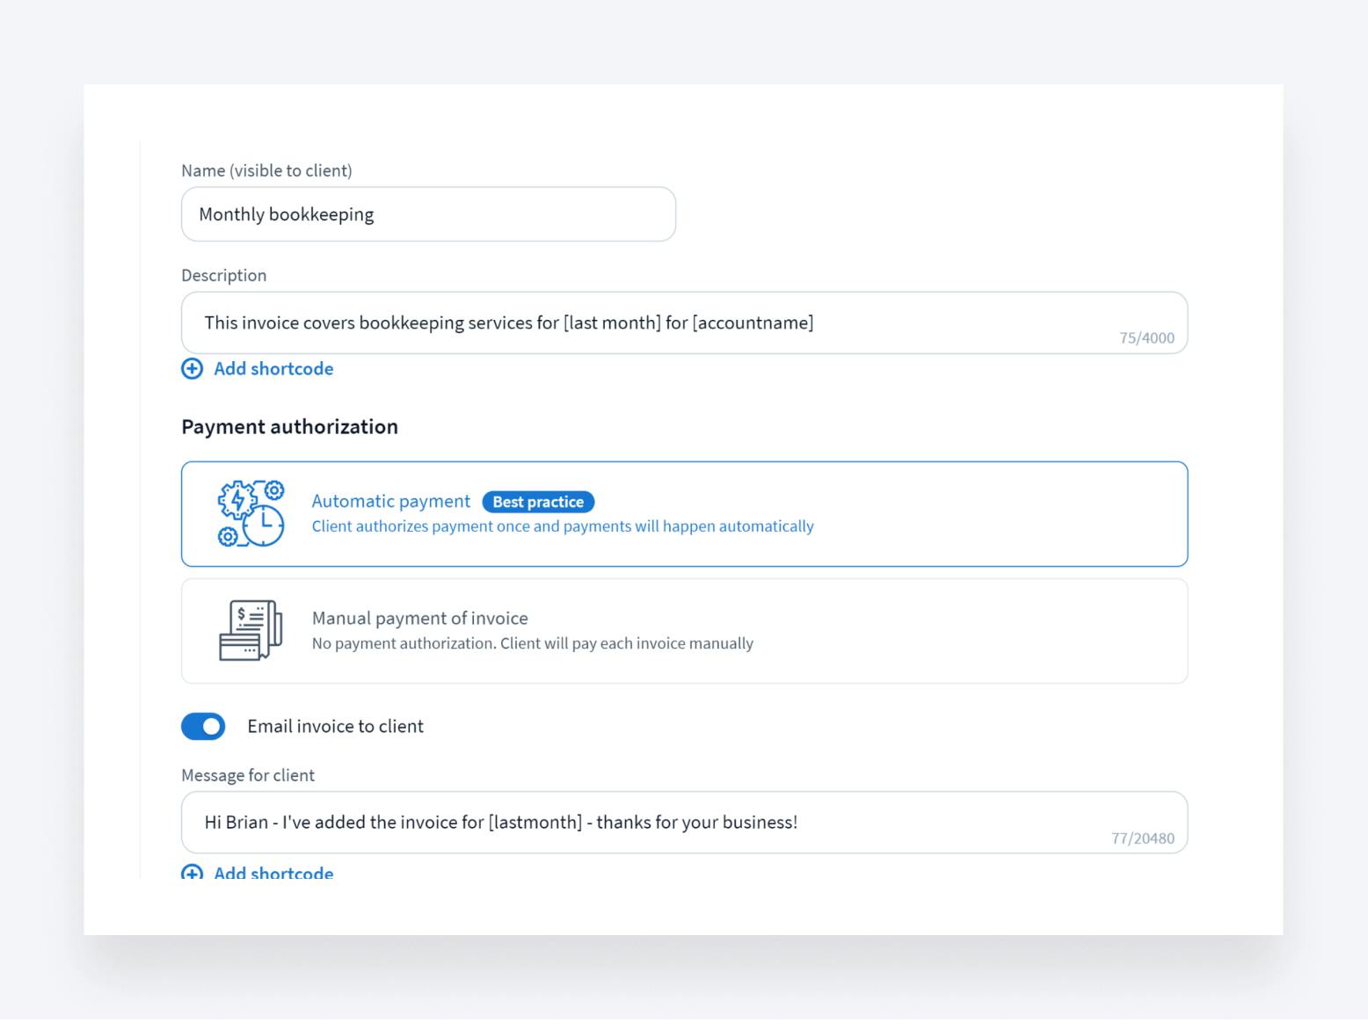Click the Best practice badge
The image size is (1368, 1030).
tap(538, 502)
